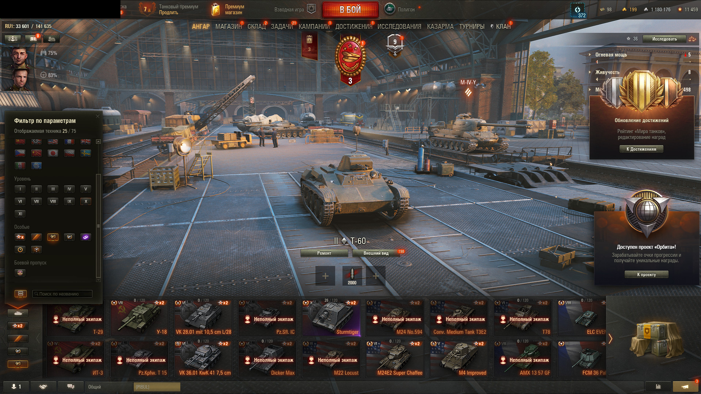Toggle the two-row carousel layout icon
701x394 pixels.
click(x=20, y=294)
